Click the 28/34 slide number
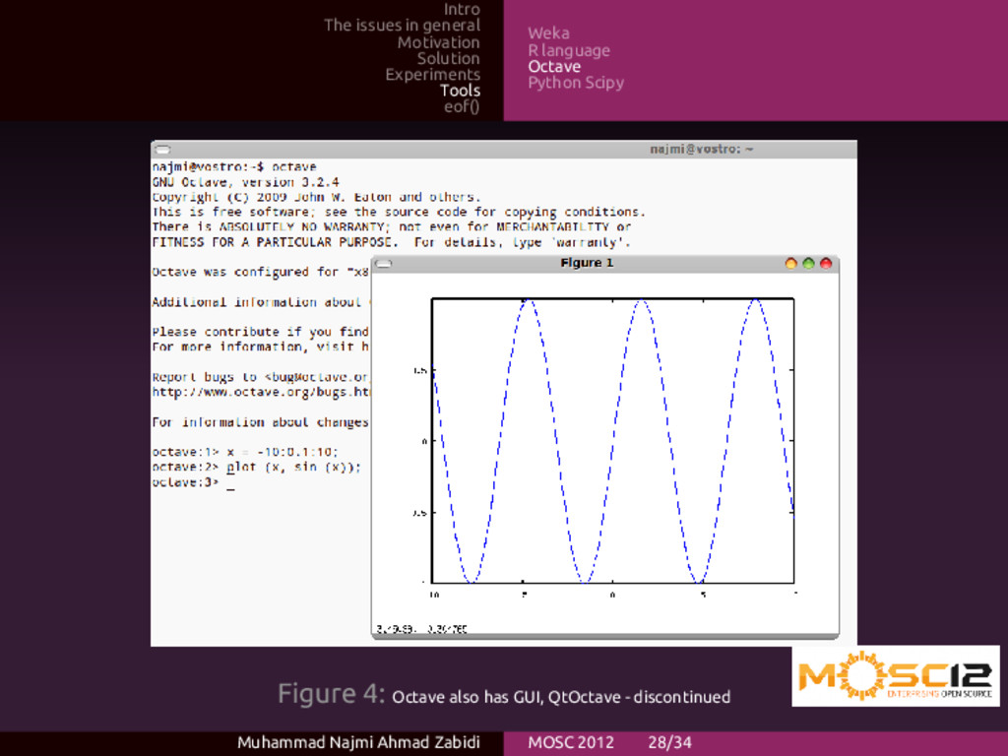Viewport: 1008px width, 756px height. (x=669, y=742)
